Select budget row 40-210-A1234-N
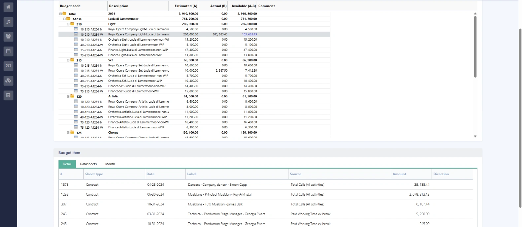The height and width of the screenshot is (227, 522). click(x=91, y=40)
